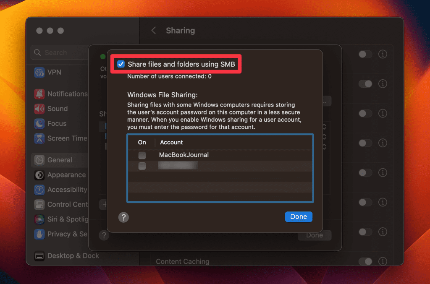This screenshot has width=430, height=284.
Task: Click in the Search field
Action: coord(60,52)
